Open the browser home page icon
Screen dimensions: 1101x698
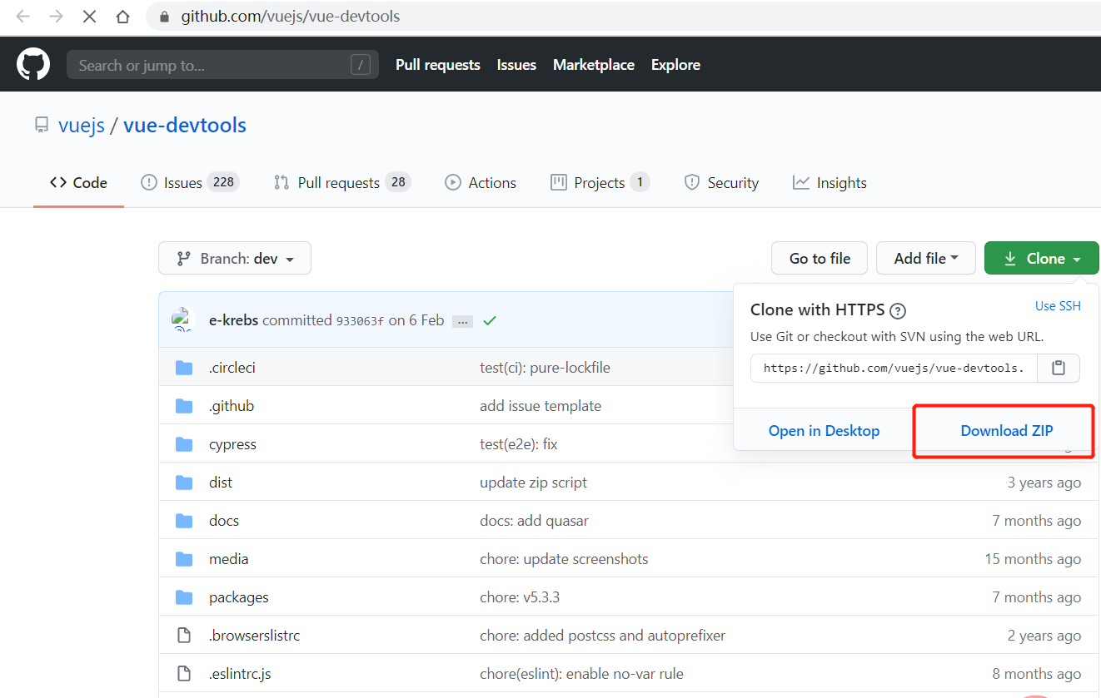122,17
